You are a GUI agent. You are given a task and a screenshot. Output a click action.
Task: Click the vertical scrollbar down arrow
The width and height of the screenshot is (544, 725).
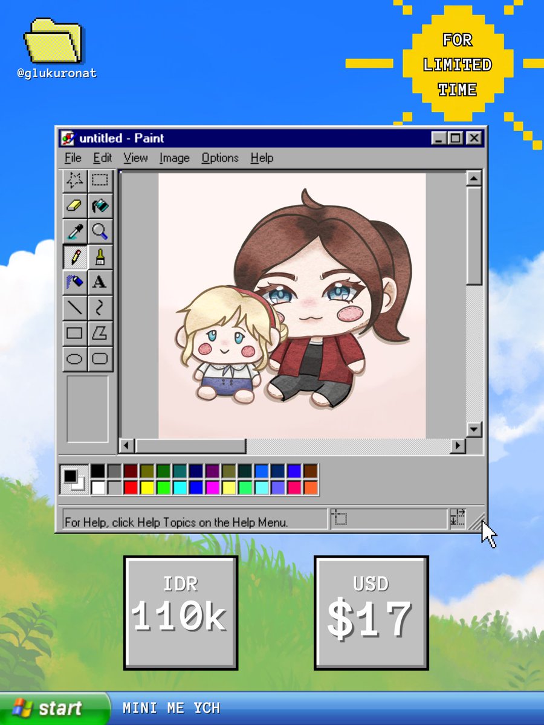click(x=474, y=430)
